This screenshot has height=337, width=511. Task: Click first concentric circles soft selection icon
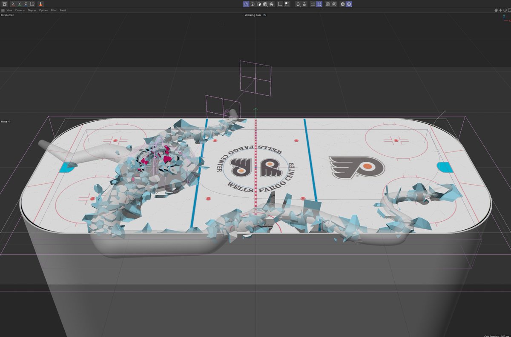[x=328, y=4]
